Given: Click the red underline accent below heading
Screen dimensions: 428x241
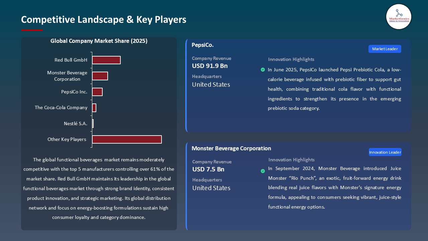Looking at the screenshot, I should coord(32,30).
